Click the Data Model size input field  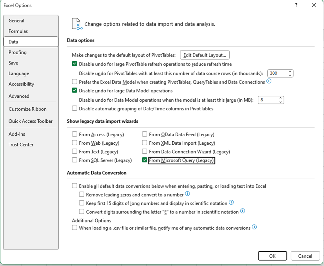[268, 100]
